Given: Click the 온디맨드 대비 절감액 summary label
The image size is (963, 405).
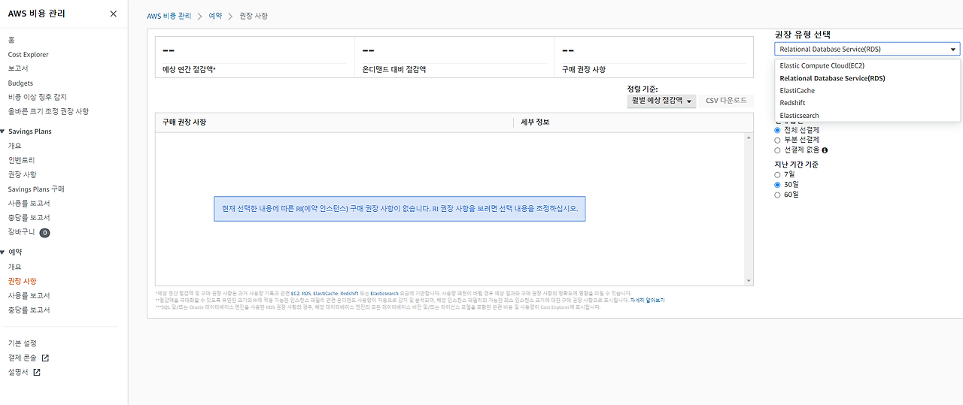Looking at the screenshot, I should click(x=394, y=69).
